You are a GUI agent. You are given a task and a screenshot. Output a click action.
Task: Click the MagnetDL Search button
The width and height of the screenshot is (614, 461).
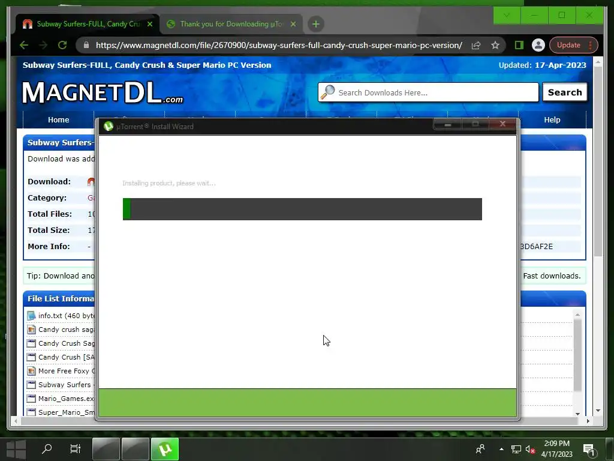(x=565, y=92)
